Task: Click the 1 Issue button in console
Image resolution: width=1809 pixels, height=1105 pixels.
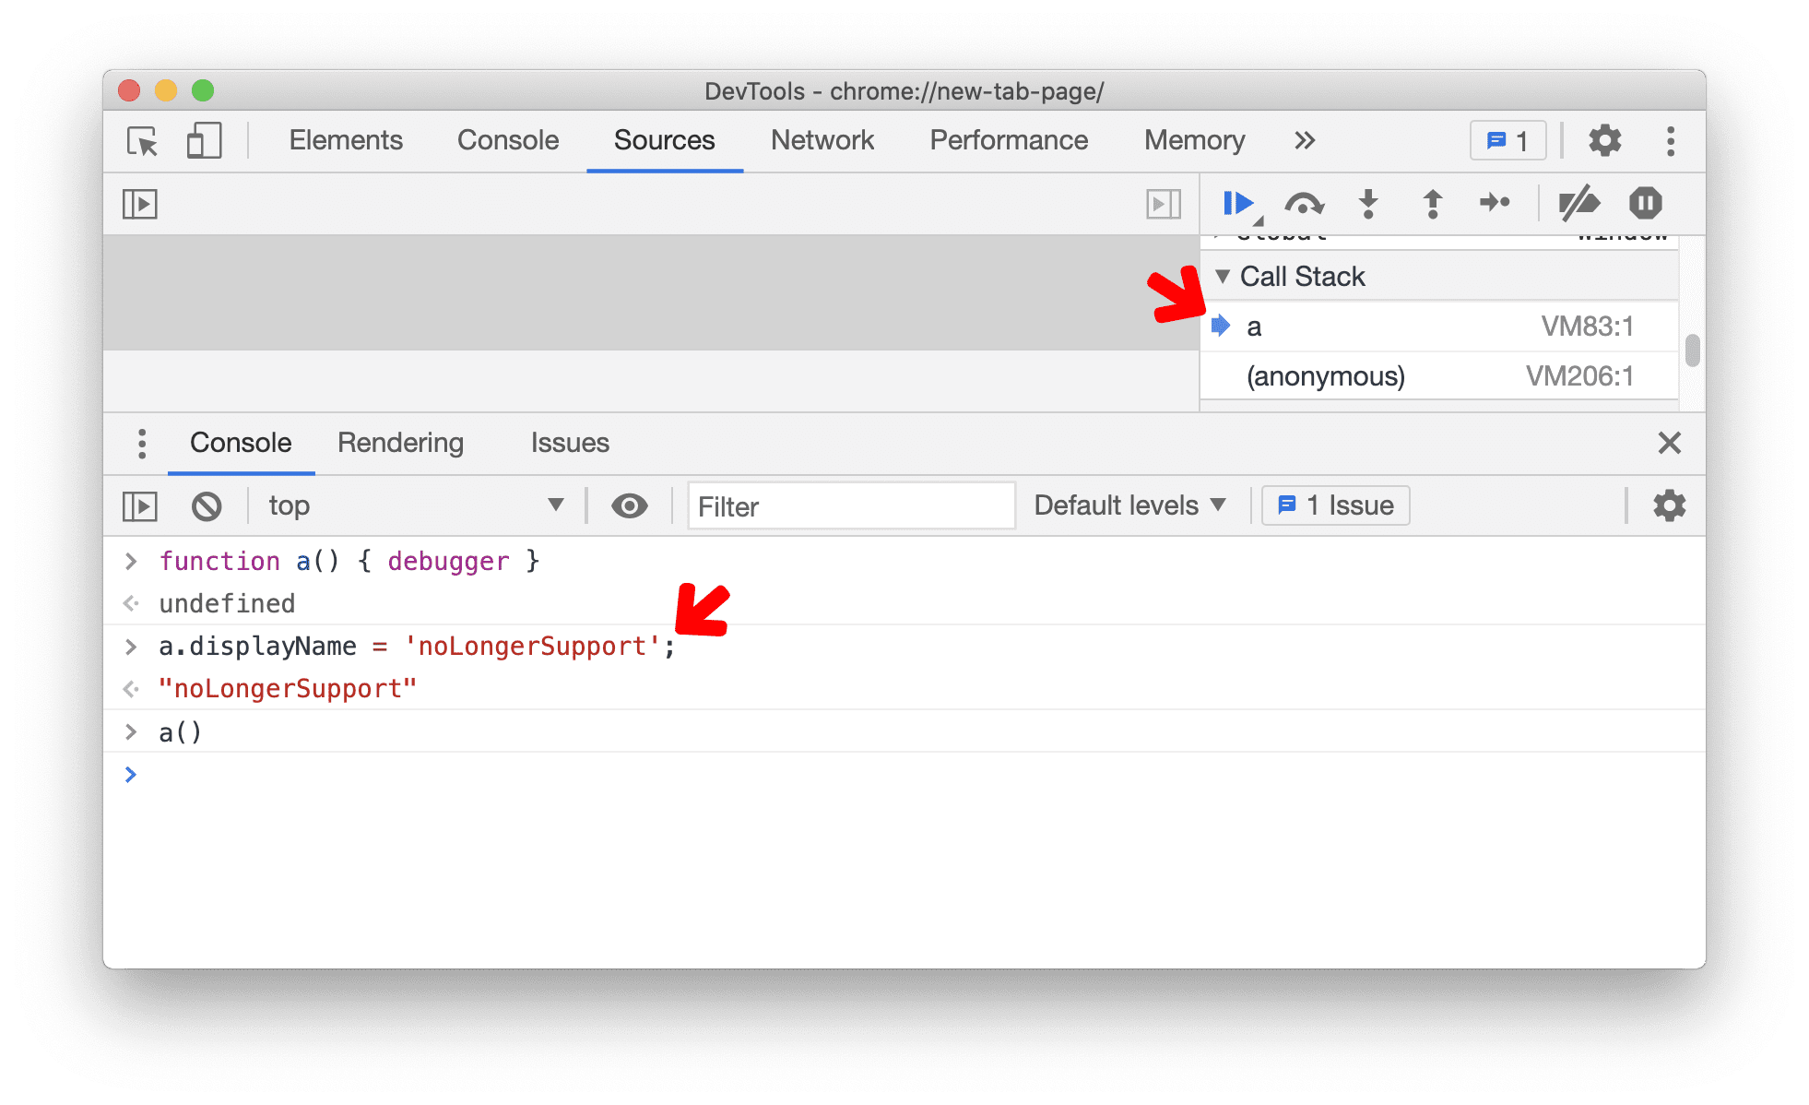Action: (1330, 505)
